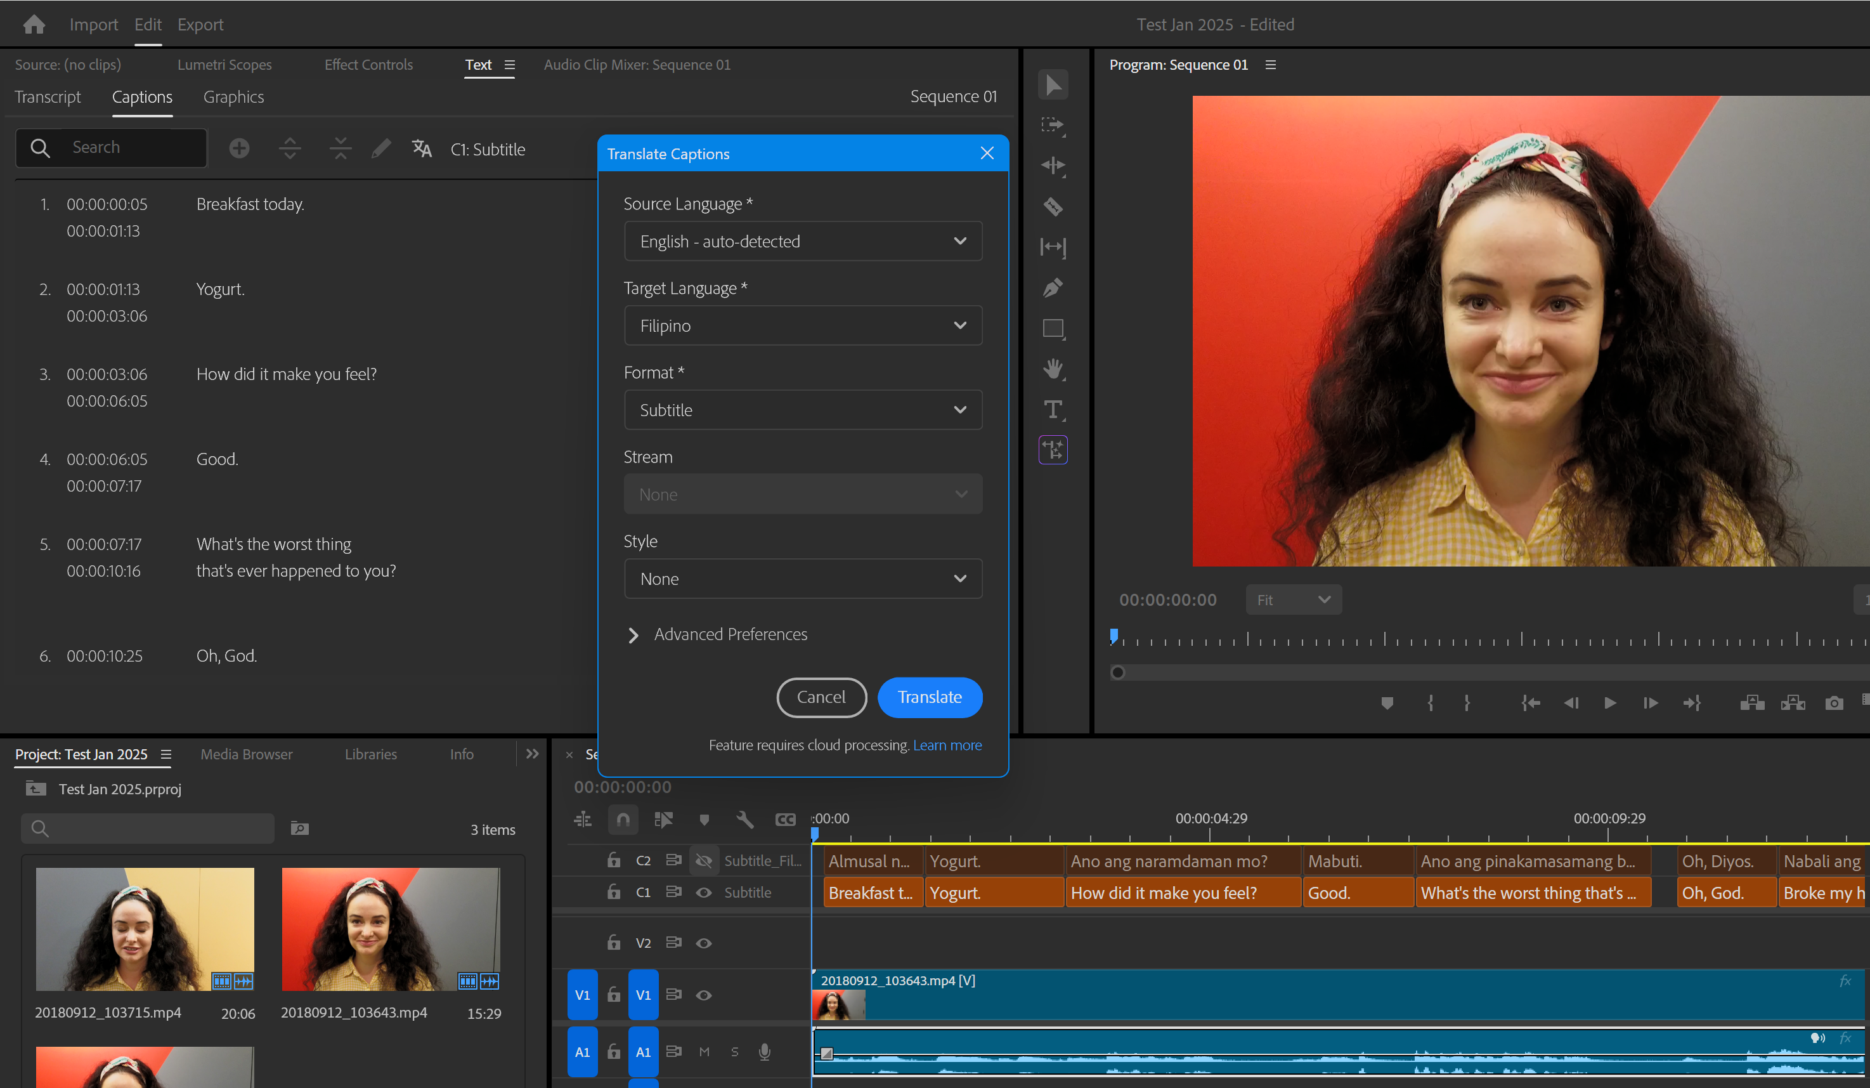
Task: Open the Style None dropdown
Action: click(x=803, y=579)
